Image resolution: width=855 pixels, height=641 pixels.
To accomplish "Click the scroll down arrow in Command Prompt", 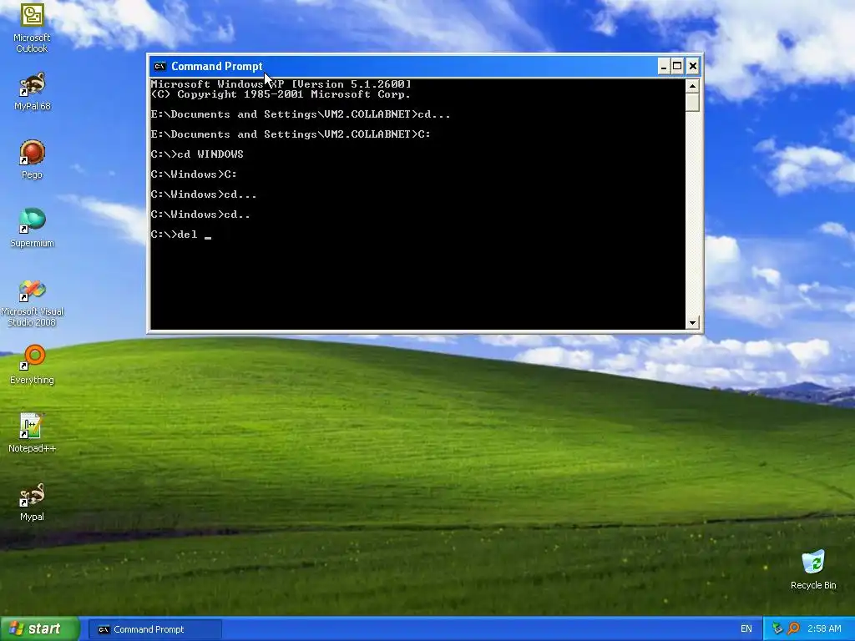I will point(692,323).
